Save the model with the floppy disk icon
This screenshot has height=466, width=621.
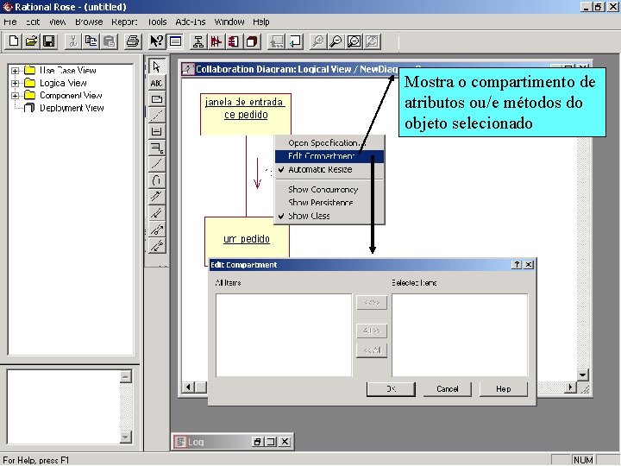point(48,41)
